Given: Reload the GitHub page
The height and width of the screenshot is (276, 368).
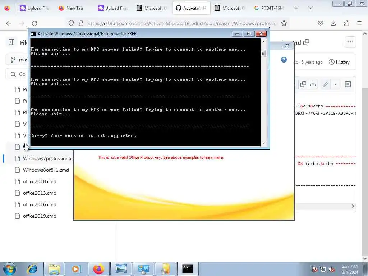Looking at the screenshot, I should click(34, 23).
